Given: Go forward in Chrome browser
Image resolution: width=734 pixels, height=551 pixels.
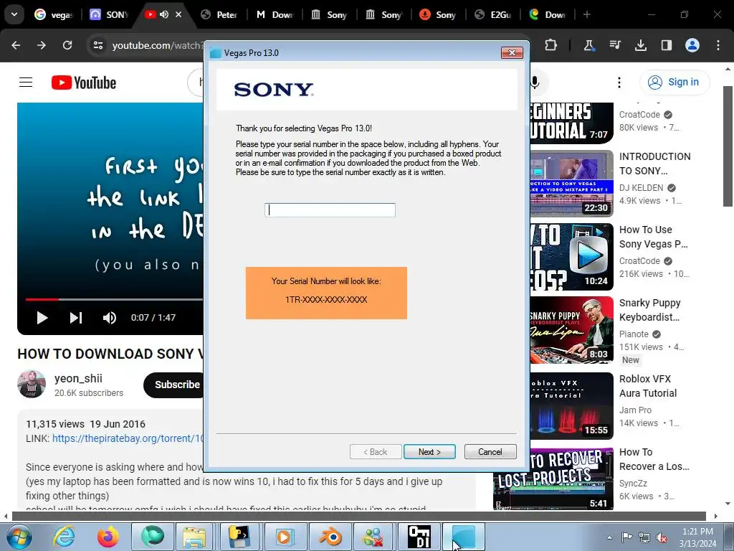Looking at the screenshot, I should (x=42, y=45).
